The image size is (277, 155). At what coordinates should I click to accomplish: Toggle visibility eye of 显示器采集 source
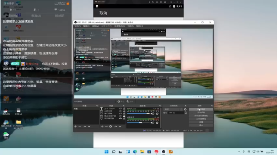click(x=120, y=118)
